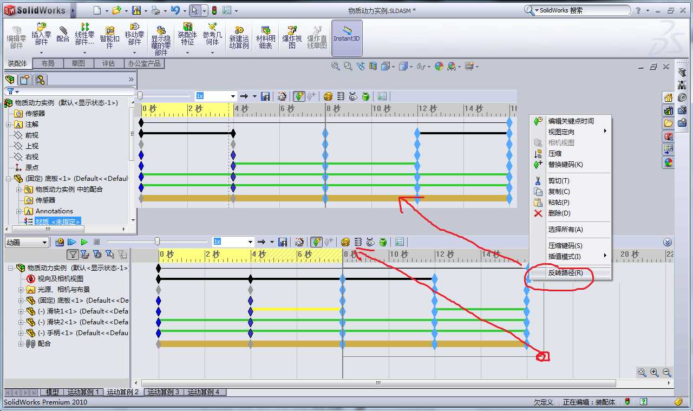The image size is (693, 411).
Task: Toggle the Filter Selected button
Action: [110, 255]
